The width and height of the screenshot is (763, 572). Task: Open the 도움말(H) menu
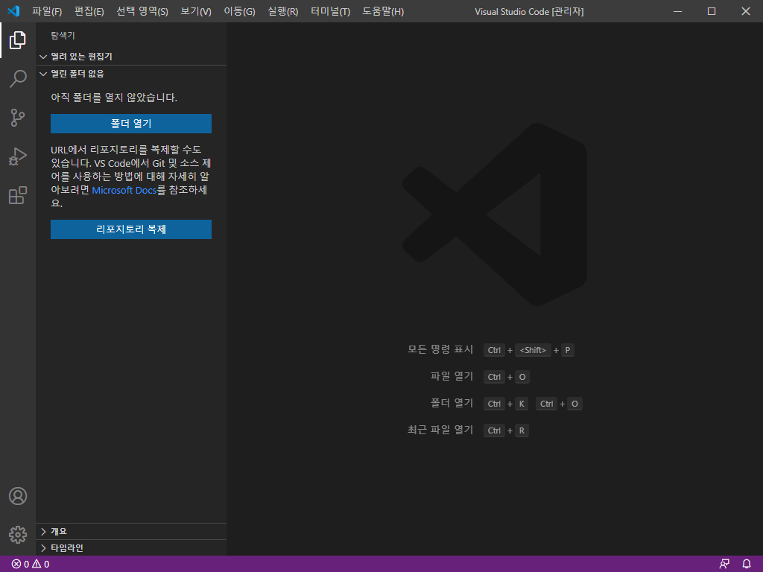[x=383, y=11]
